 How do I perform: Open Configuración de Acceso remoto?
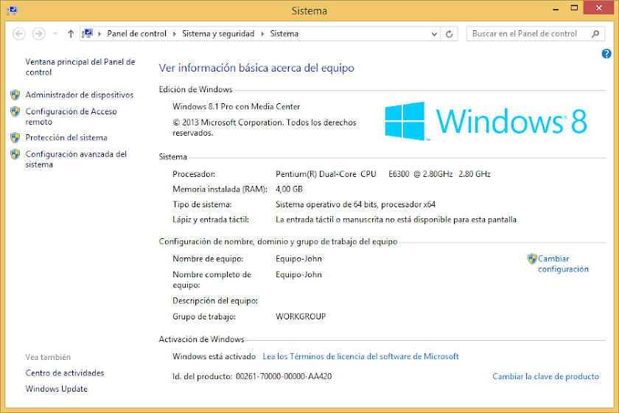tap(71, 117)
